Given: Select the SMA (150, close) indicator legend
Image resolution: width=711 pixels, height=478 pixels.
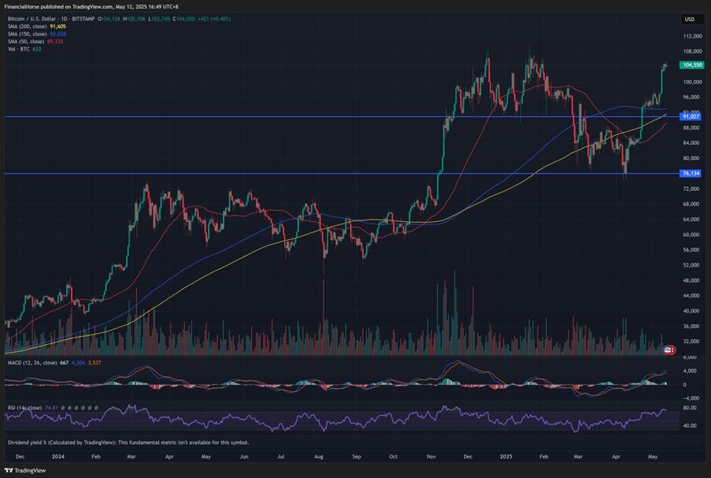Looking at the screenshot, I should (36, 34).
